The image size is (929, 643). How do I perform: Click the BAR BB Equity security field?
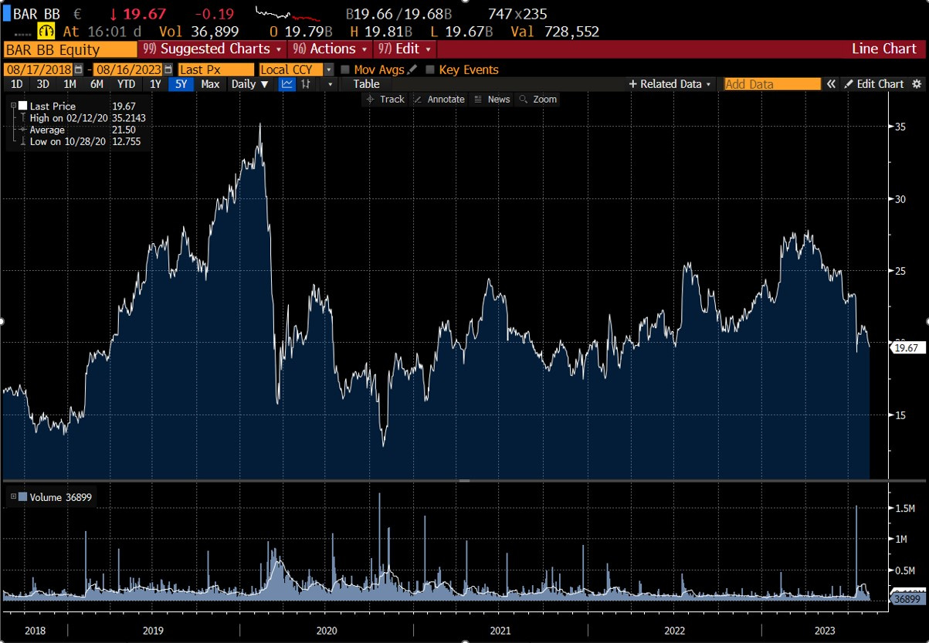coord(70,49)
